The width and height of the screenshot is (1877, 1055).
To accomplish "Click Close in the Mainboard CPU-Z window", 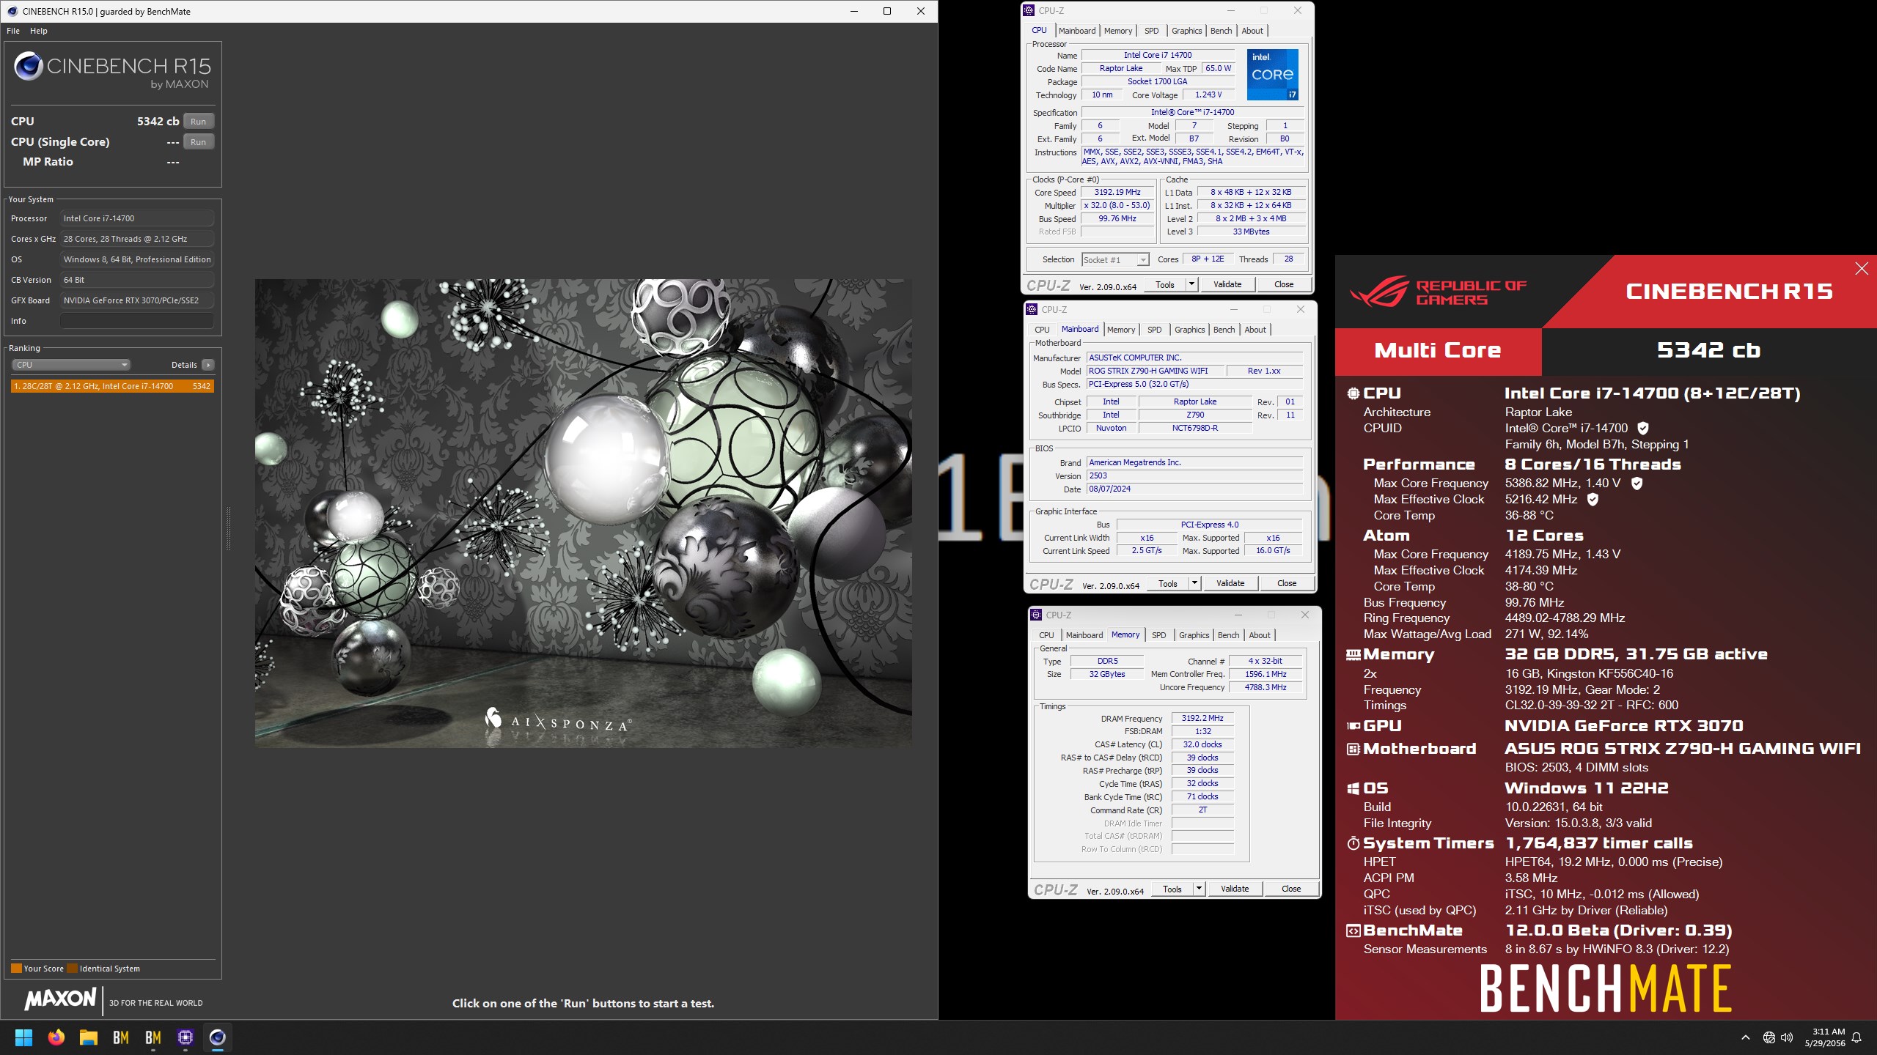I will click(x=1287, y=584).
